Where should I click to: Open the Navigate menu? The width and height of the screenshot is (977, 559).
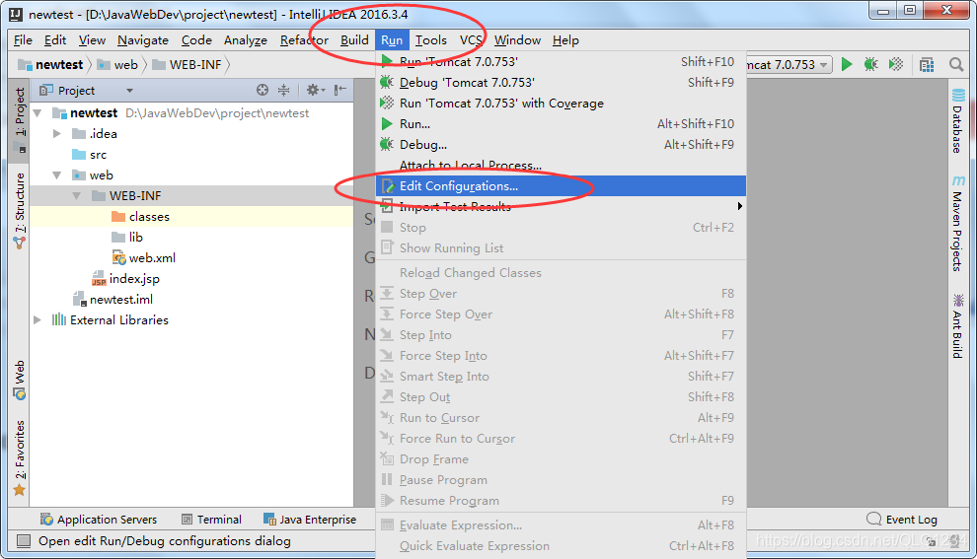[x=143, y=39]
